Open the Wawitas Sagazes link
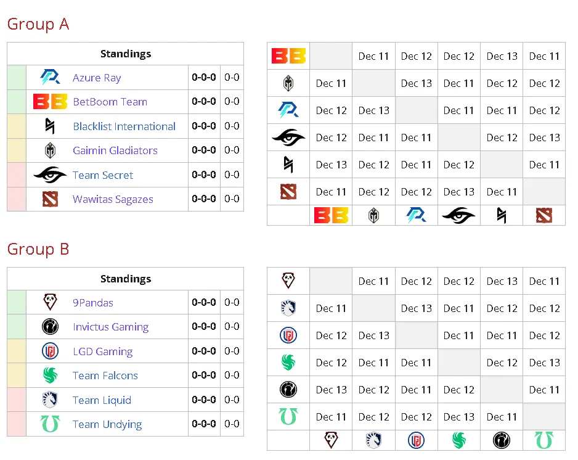Screen dimensions: 578x460 coord(113,200)
